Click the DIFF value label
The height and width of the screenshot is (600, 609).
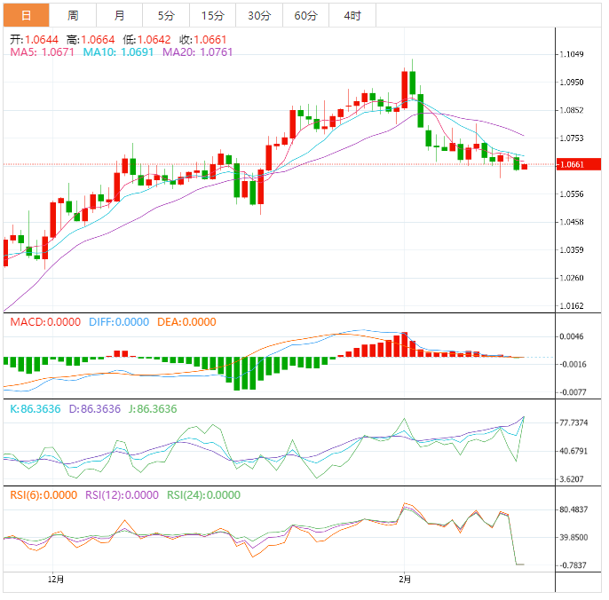pyautogui.click(x=118, y=322)
